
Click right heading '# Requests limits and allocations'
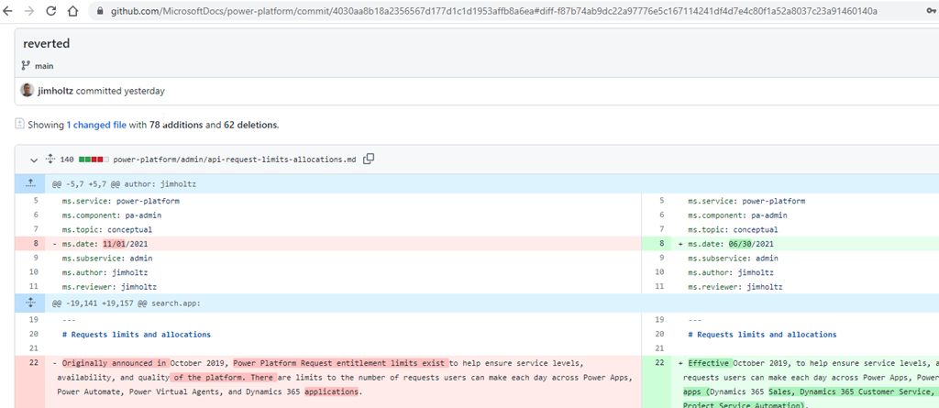point(762,335)
